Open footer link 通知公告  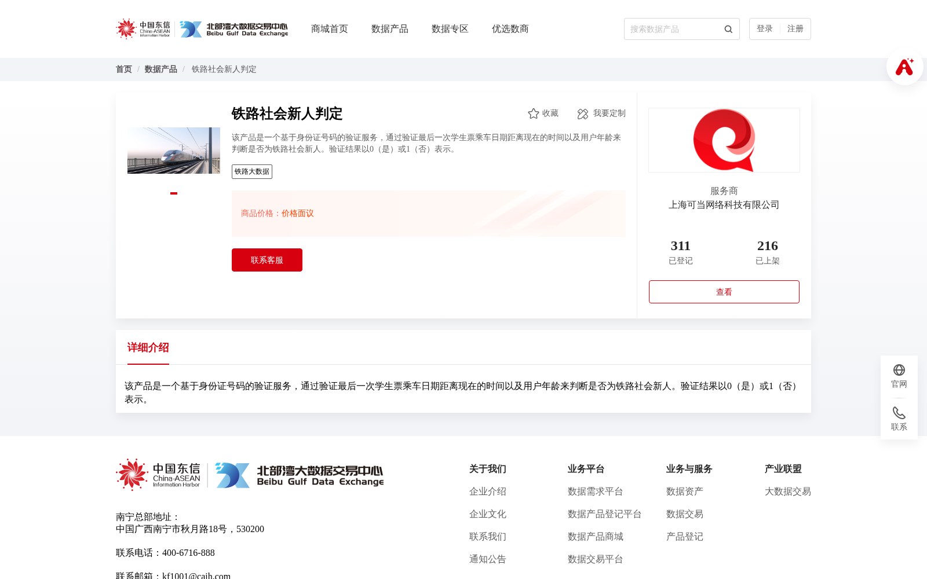pos(488,559)
